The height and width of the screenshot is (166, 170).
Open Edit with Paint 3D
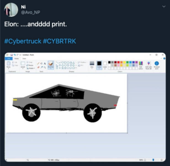click(148, 65)
